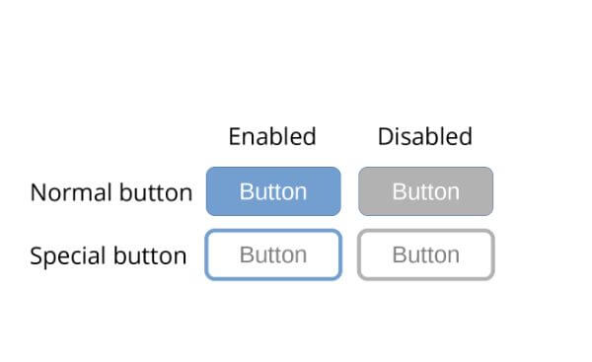Click the Disabled column header

(425, 136)
